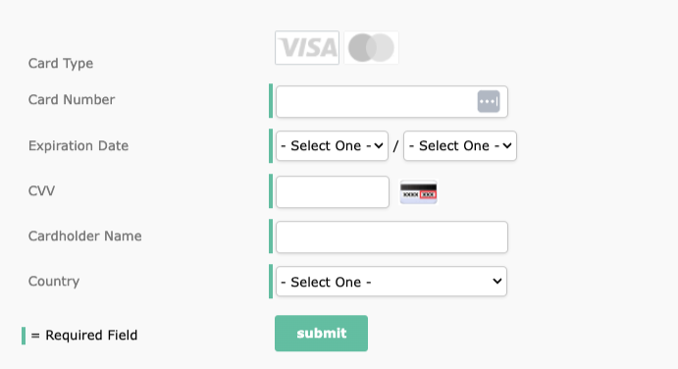
Task: Click the Card Type label
Action: pos(61,64)
